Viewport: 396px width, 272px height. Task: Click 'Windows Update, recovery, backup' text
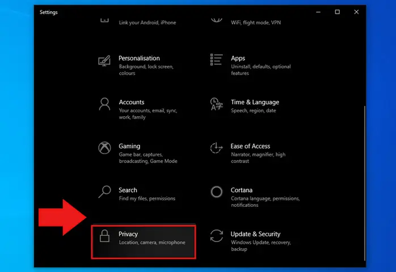(261, 245)
